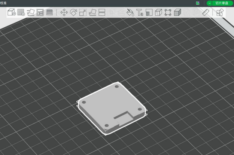Select the ruler Measure tool

coord(206,12)
